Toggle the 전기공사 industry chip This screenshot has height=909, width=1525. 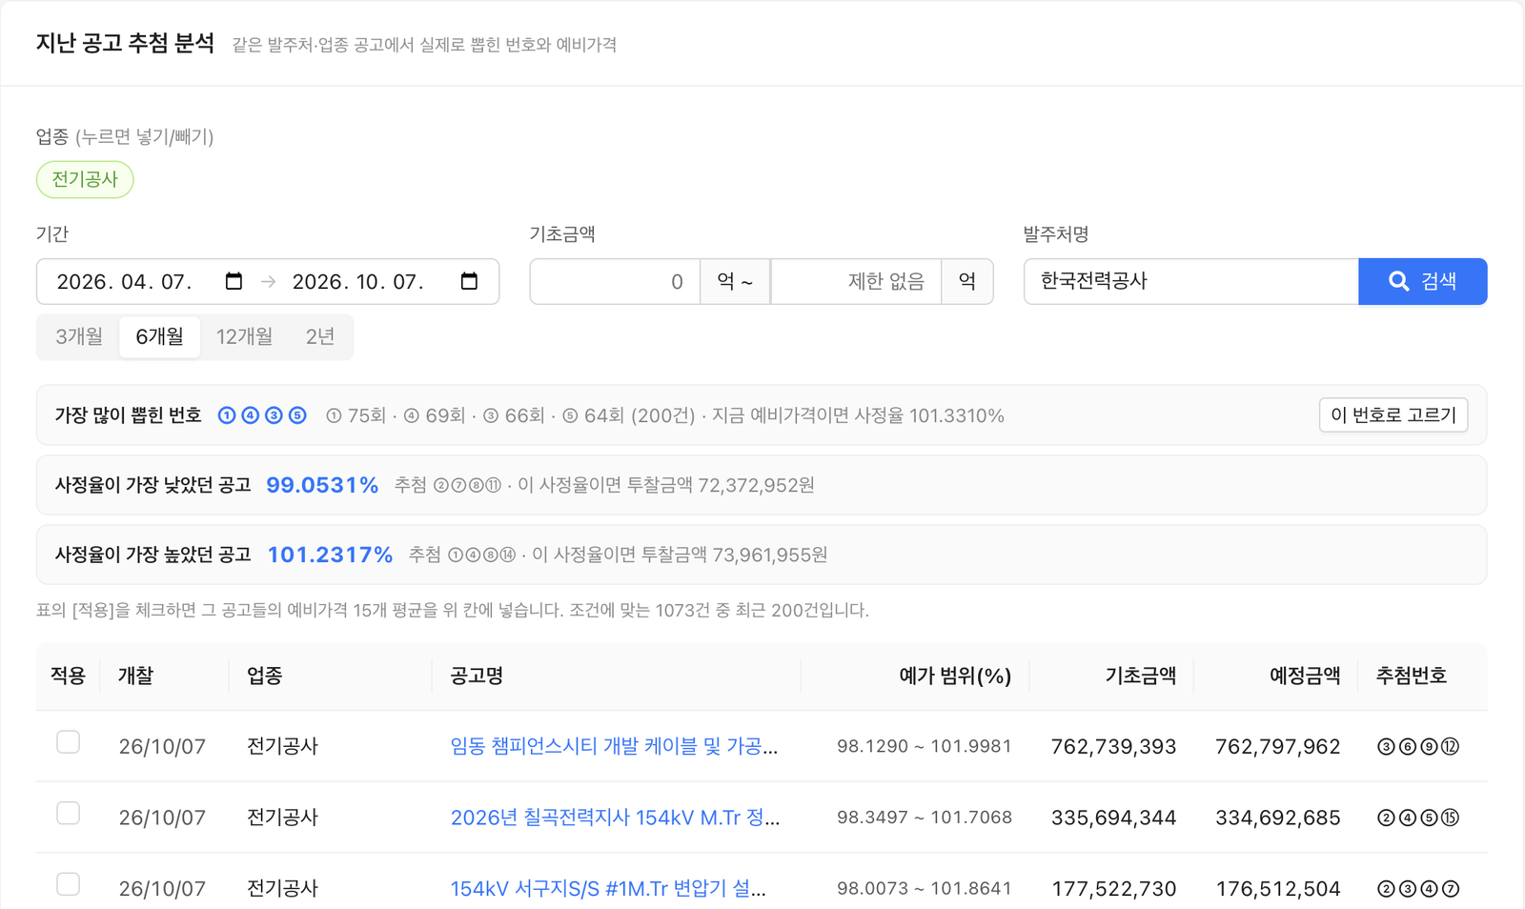click(x=85, y=179)
